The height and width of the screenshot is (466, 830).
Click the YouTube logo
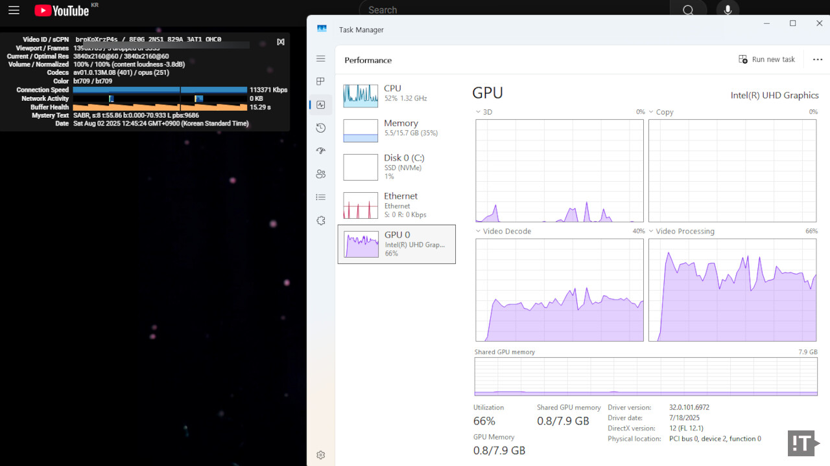click(62, 10)
